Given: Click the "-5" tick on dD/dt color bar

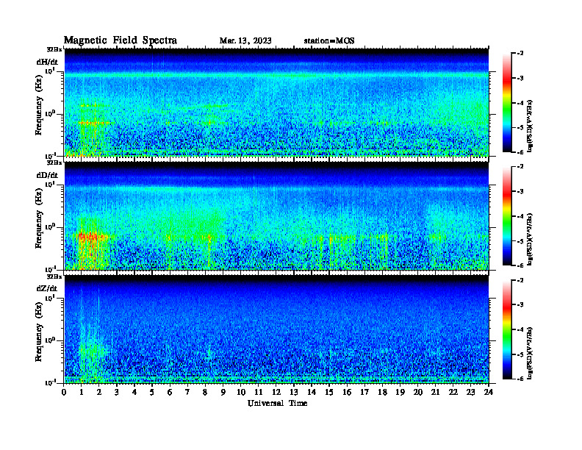Looking at the screenshot, I should 520,241.
